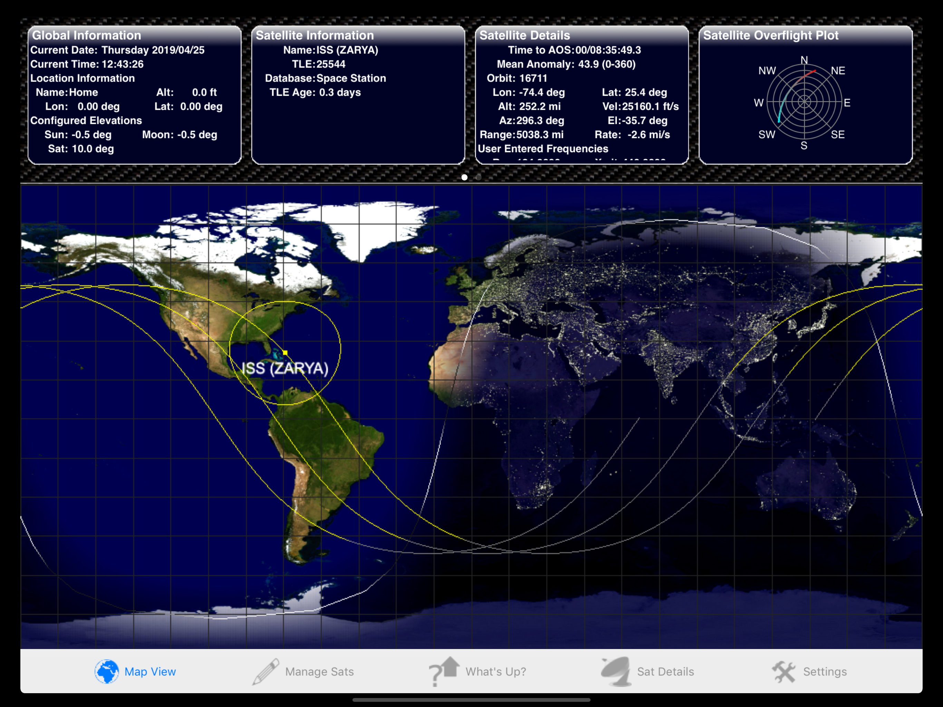Tap the Satellite Information panel header
This screenshot has width=943, height=707.
[x=314, y=35]
